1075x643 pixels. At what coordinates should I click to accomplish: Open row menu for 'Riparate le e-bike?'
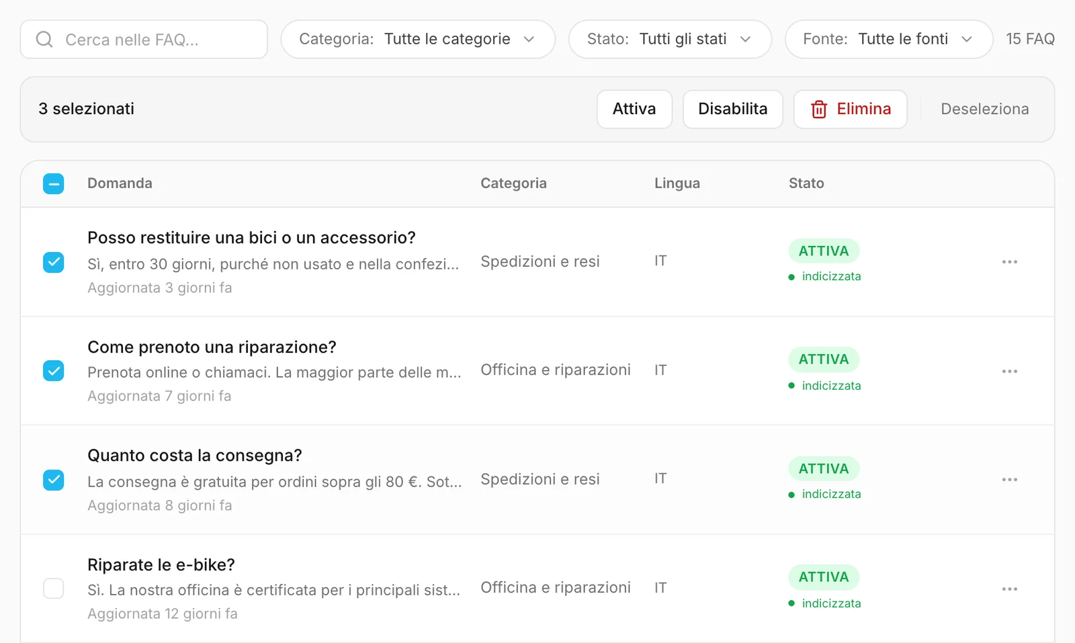pos(1009,589)
